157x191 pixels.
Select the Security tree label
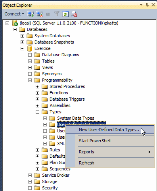[x=50, y=188]
